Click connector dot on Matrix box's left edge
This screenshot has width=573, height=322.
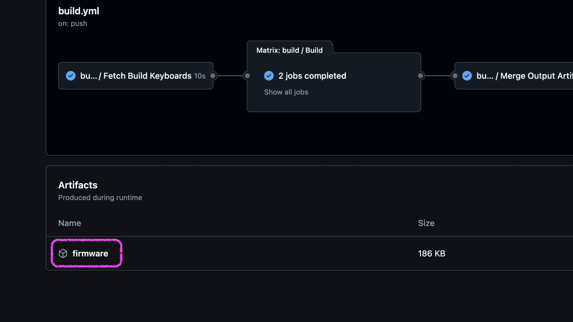coord(247,76)
